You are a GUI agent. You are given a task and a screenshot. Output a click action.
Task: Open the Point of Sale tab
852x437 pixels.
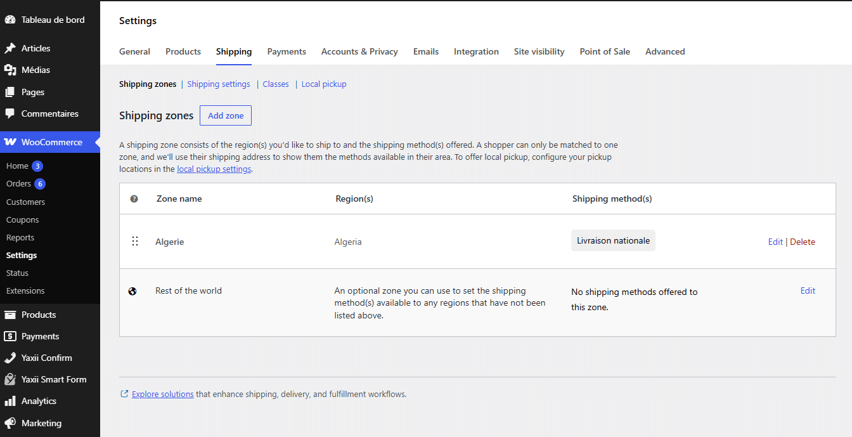point(605,51)
